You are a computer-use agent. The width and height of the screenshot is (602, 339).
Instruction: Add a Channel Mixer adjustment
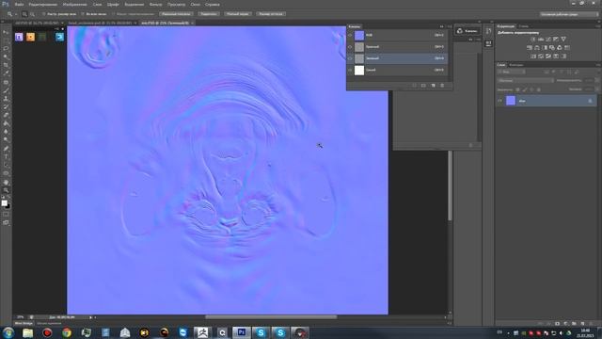[560, 48]
